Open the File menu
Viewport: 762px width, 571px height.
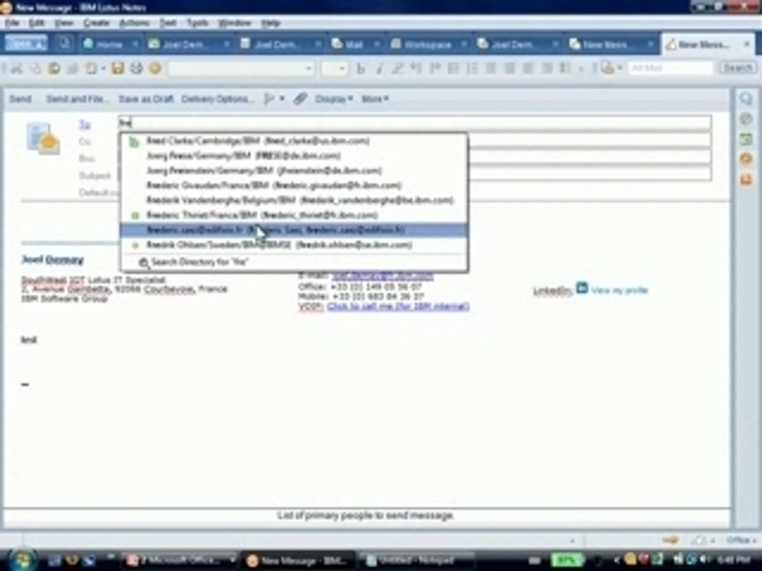click(x=12, y=23)
